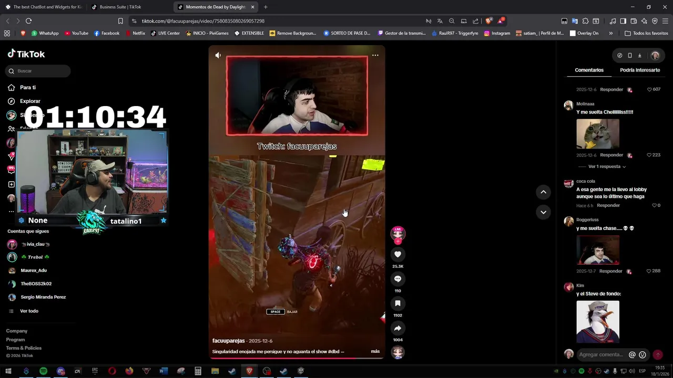Go to previous video with up arrow
Screen dimensions: 673x378
coord(543,192)
